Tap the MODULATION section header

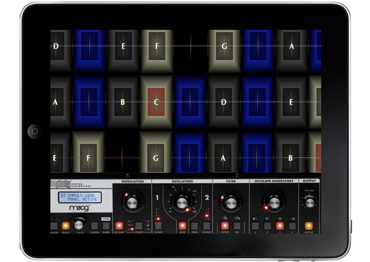(x=133, y=181)
